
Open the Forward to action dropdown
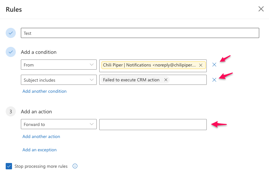[59, 124]
